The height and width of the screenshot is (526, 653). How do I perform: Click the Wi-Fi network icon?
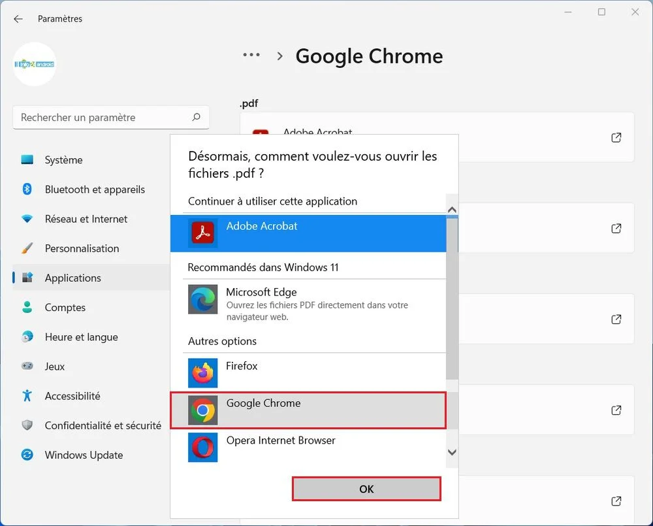pos(27,218)
